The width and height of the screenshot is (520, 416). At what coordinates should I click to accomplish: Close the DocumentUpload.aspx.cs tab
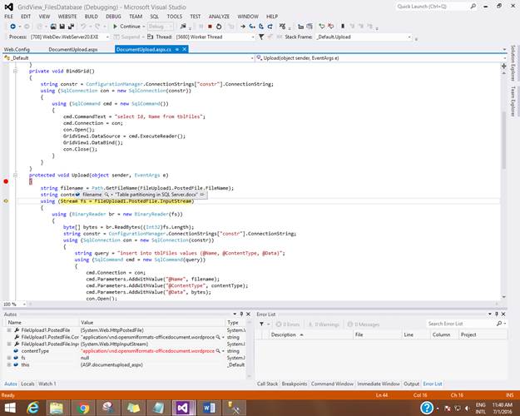(x=184, y=49)
